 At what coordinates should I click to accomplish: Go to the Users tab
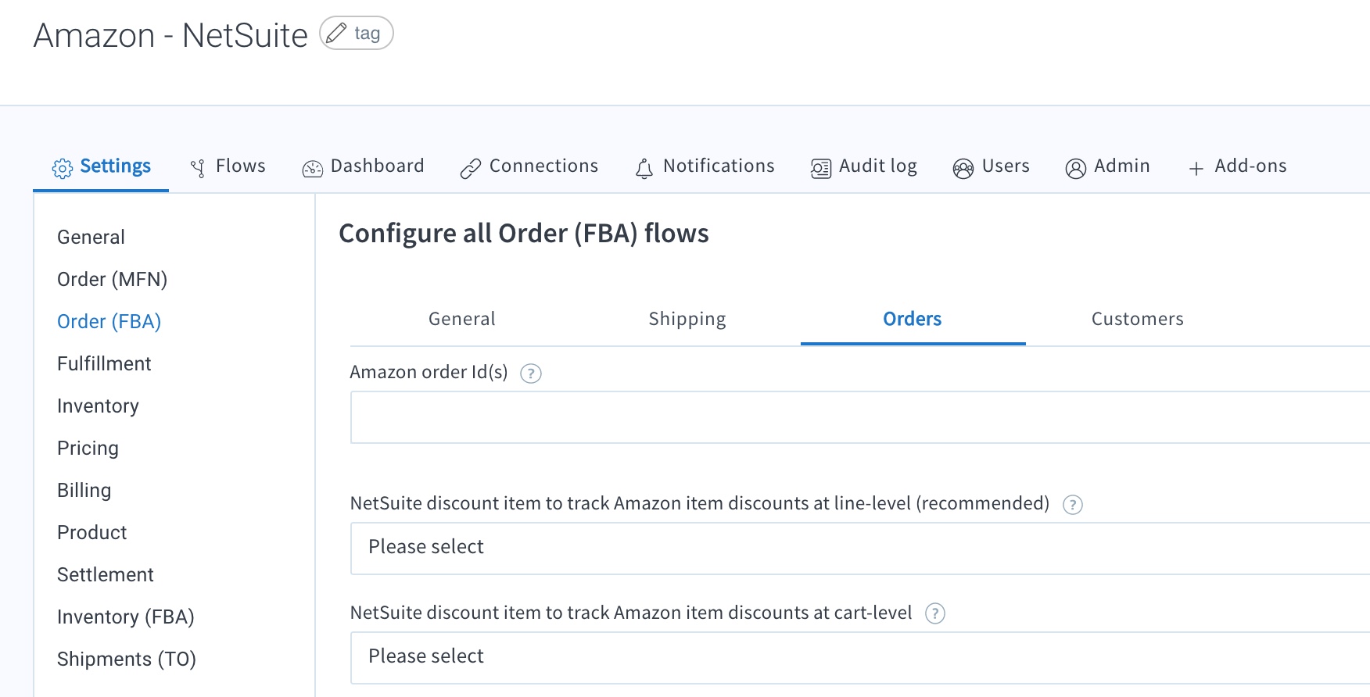pyautogui.click(x=992, y=166)
